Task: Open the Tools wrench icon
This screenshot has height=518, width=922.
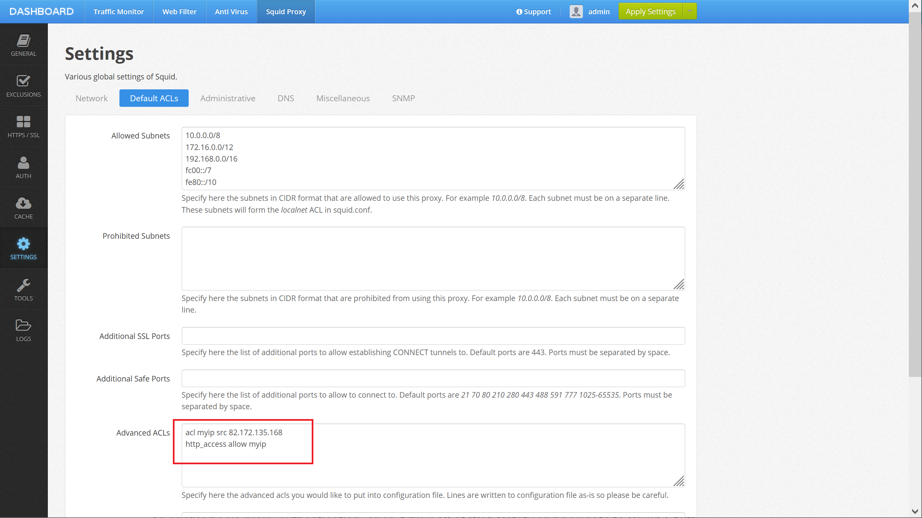Action: tap(23, 285)
